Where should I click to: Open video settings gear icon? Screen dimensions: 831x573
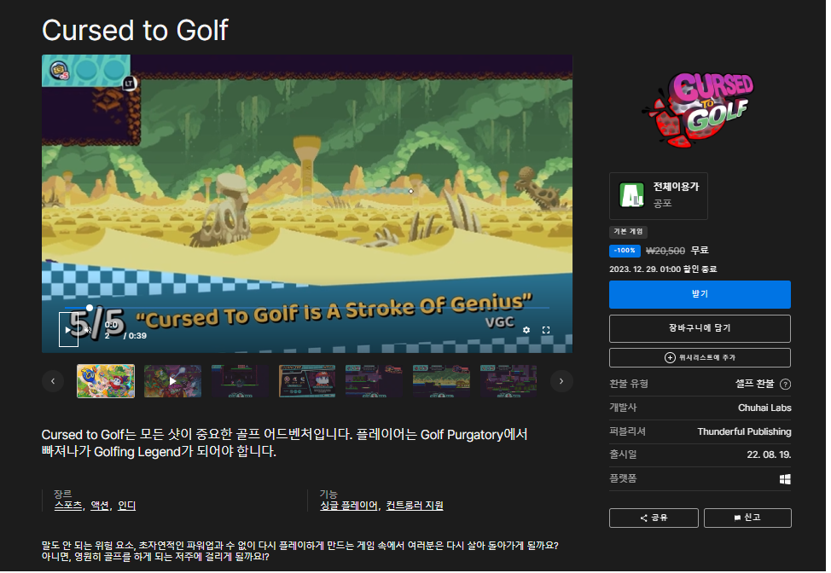point(526,329)
